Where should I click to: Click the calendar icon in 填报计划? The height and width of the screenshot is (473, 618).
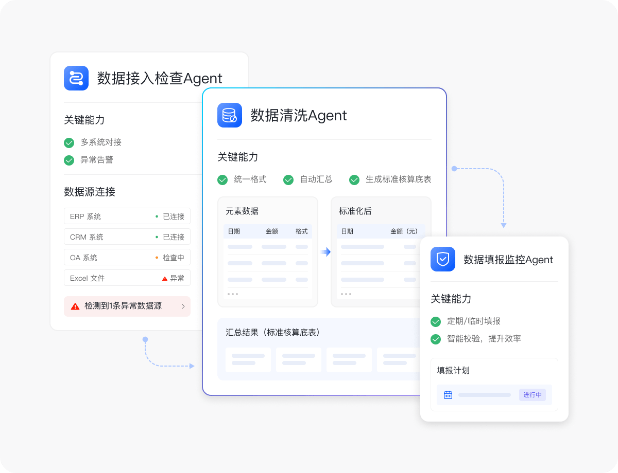[448, 395]
